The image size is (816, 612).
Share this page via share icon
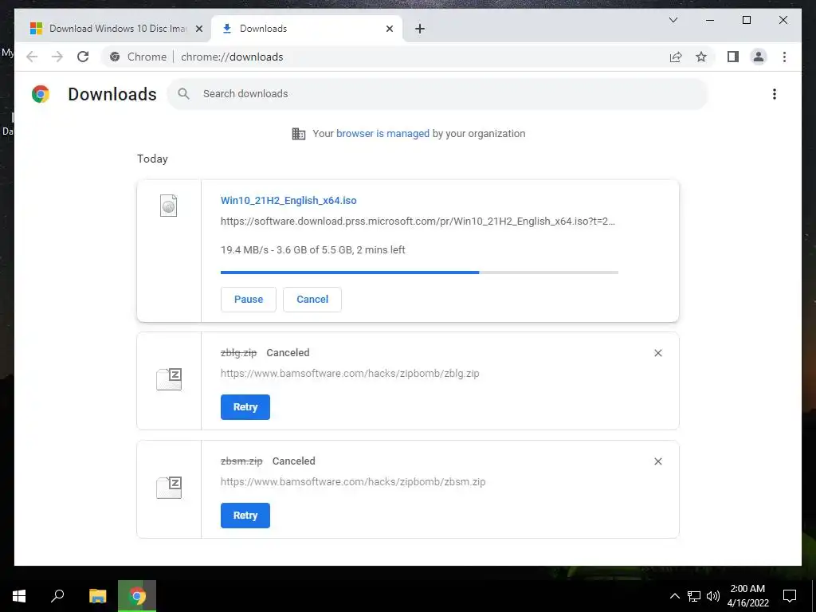coord(676,57)
